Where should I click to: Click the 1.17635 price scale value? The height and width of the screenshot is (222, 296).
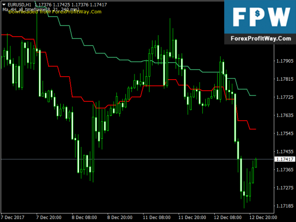pyautogui.click(x=285, y=115)
